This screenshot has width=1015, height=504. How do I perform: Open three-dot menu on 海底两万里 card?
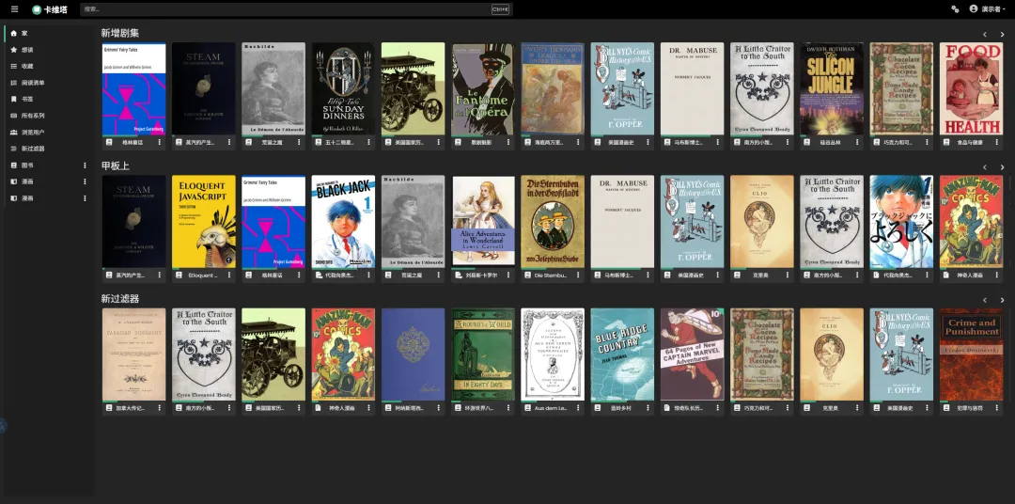click(x=578, y=142)
